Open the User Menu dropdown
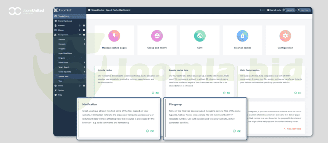Viewport: 328px width, 143px height. 304,10
